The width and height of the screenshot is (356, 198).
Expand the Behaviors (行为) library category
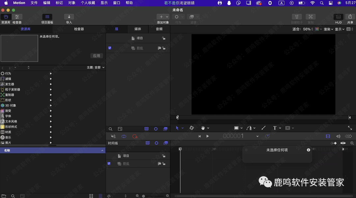(51, 74)
